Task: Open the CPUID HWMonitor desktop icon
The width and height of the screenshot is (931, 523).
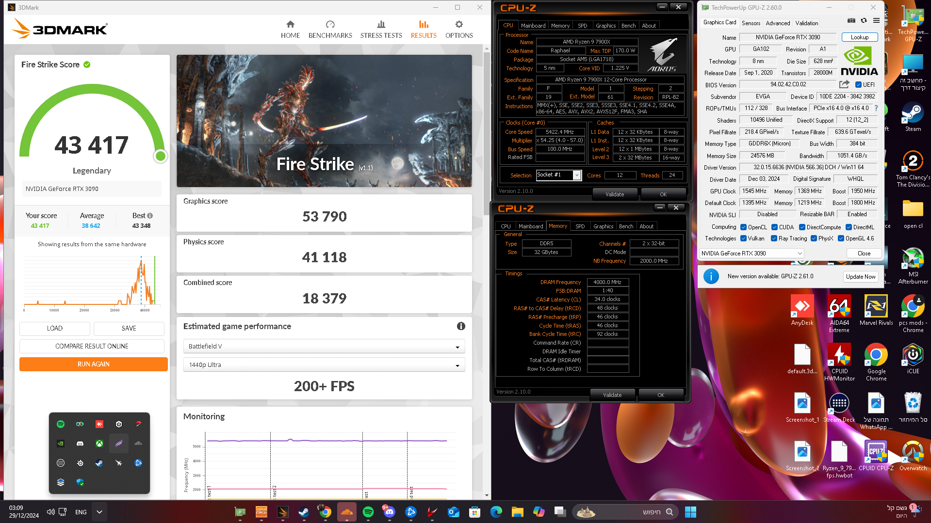Action: point(839,363)
